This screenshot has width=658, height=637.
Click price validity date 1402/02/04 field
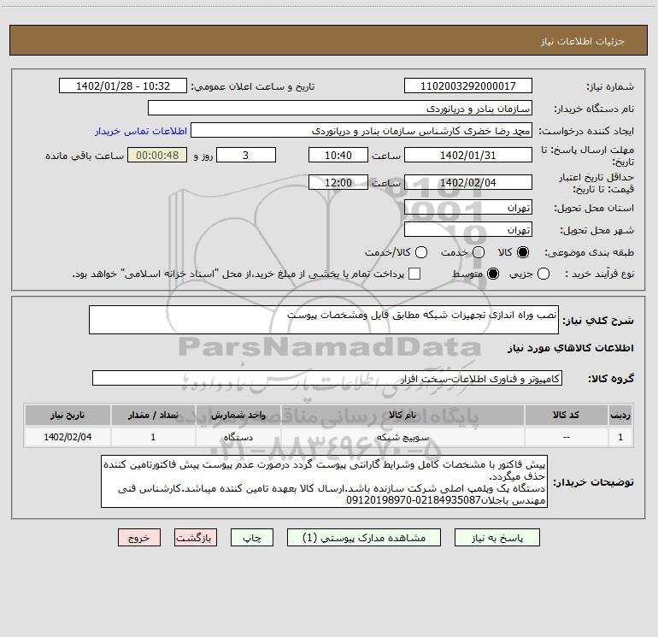[x=468, y=182]
